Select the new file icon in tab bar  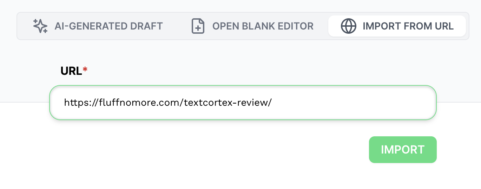pyautogui.click(x=198, y=26)
